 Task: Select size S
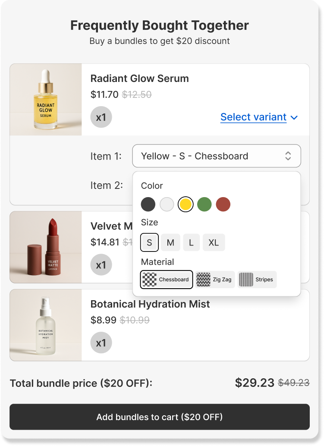point(149,242)
